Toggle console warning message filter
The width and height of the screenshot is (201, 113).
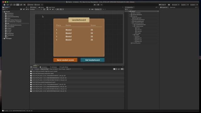tap(119, 69)
